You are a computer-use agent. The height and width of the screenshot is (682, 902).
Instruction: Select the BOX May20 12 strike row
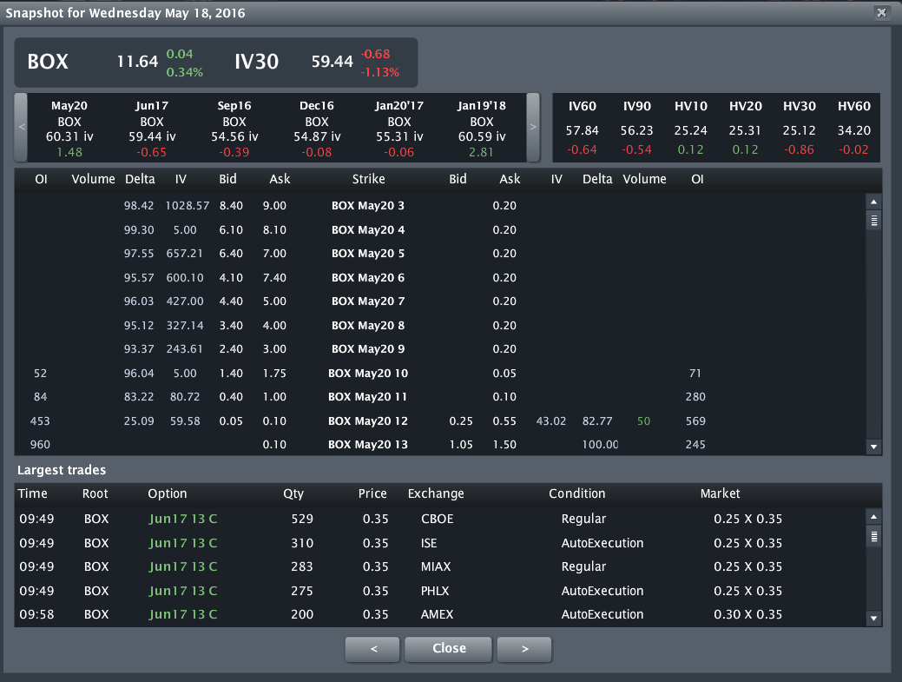tap(368, 421)
